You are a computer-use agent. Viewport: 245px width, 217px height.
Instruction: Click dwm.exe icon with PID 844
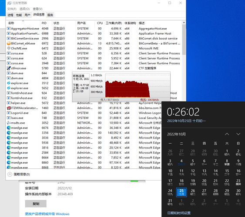coord(9,73)
